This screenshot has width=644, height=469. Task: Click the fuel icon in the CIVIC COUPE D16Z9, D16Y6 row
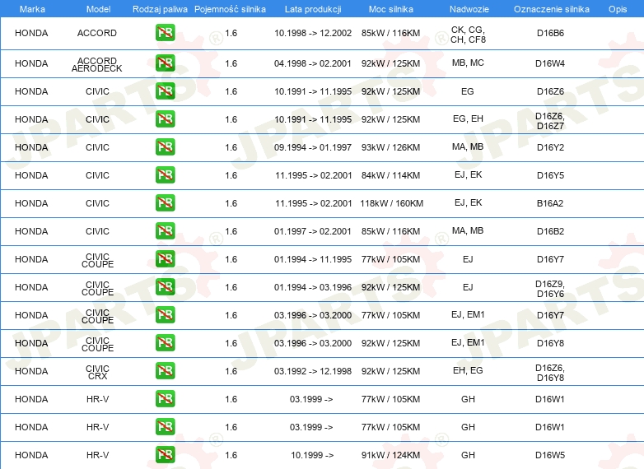(x=165, y=287)
